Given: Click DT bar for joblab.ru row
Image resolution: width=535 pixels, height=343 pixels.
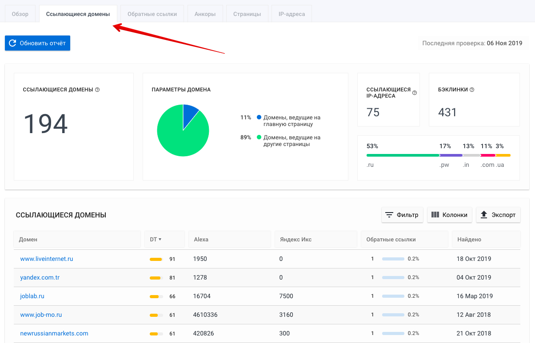Looking at the screenshot, I should pos(156,296).
